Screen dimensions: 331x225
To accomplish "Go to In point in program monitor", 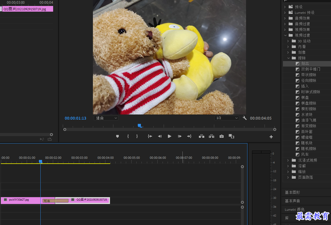I will tap(150, 136).
